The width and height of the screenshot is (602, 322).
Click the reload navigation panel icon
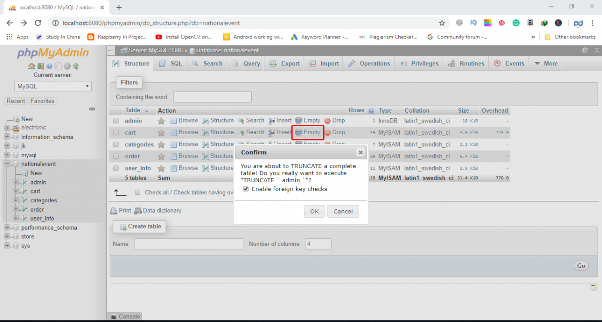76,66
